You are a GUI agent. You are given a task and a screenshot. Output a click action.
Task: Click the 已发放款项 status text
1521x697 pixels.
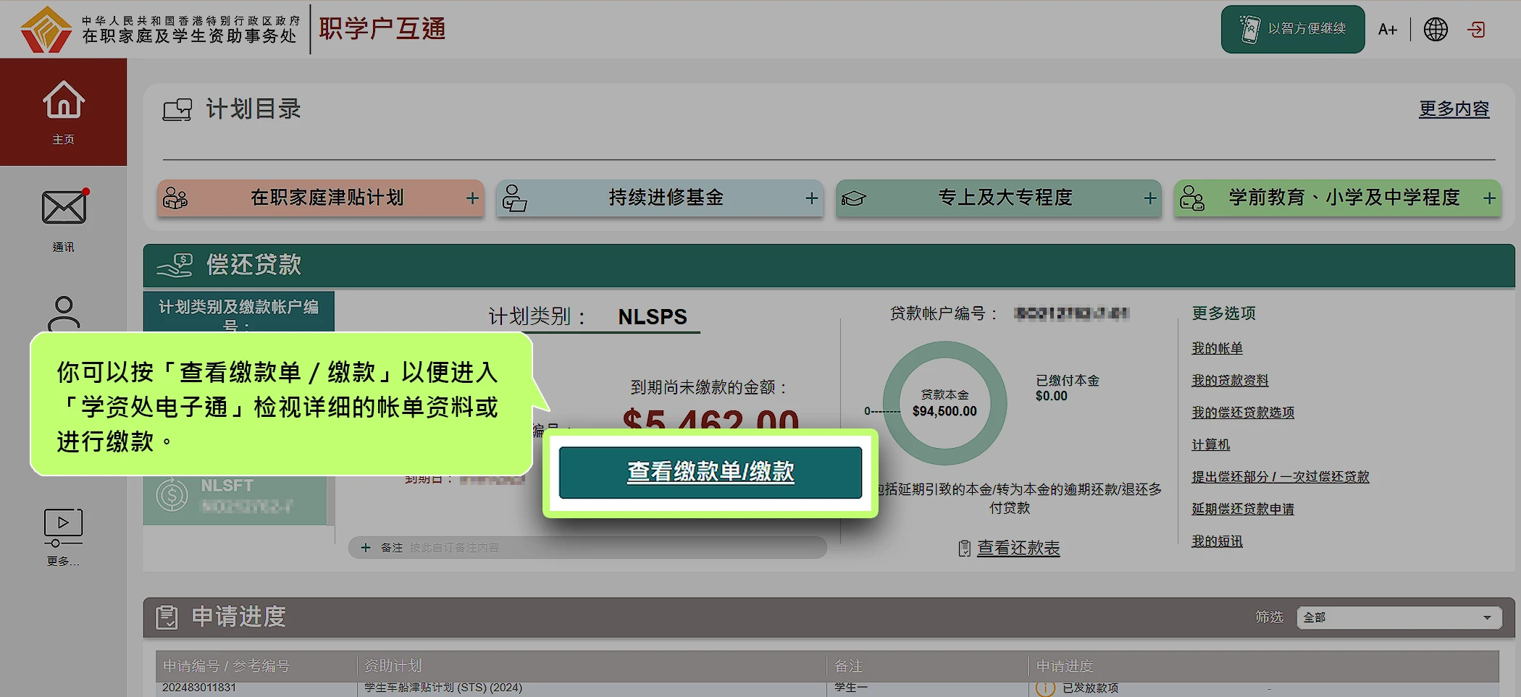click(x=1091, y=688)
